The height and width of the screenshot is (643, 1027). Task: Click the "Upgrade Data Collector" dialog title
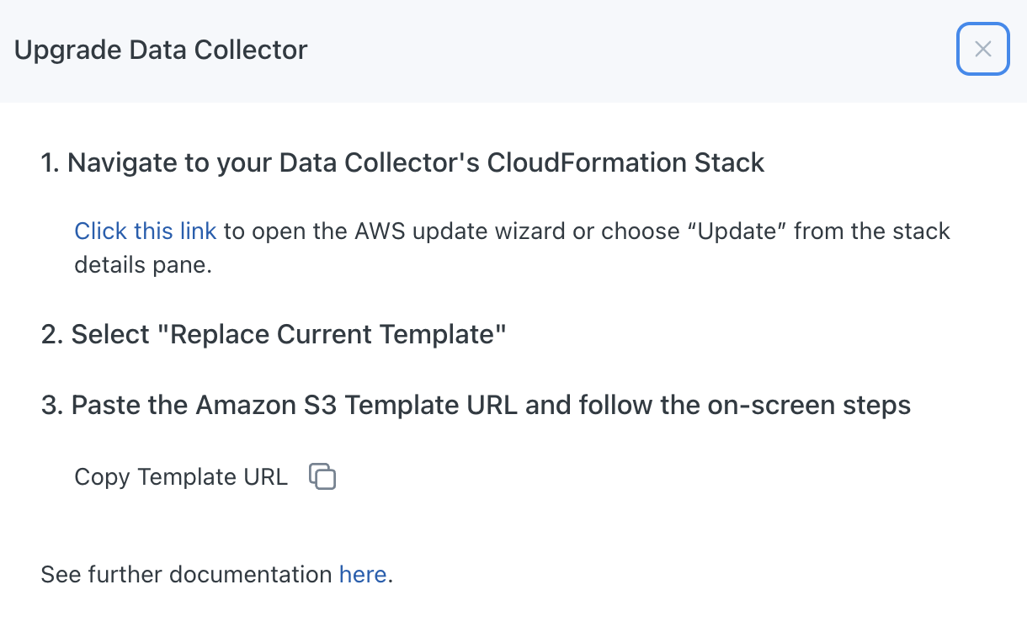tap(161, 50)
